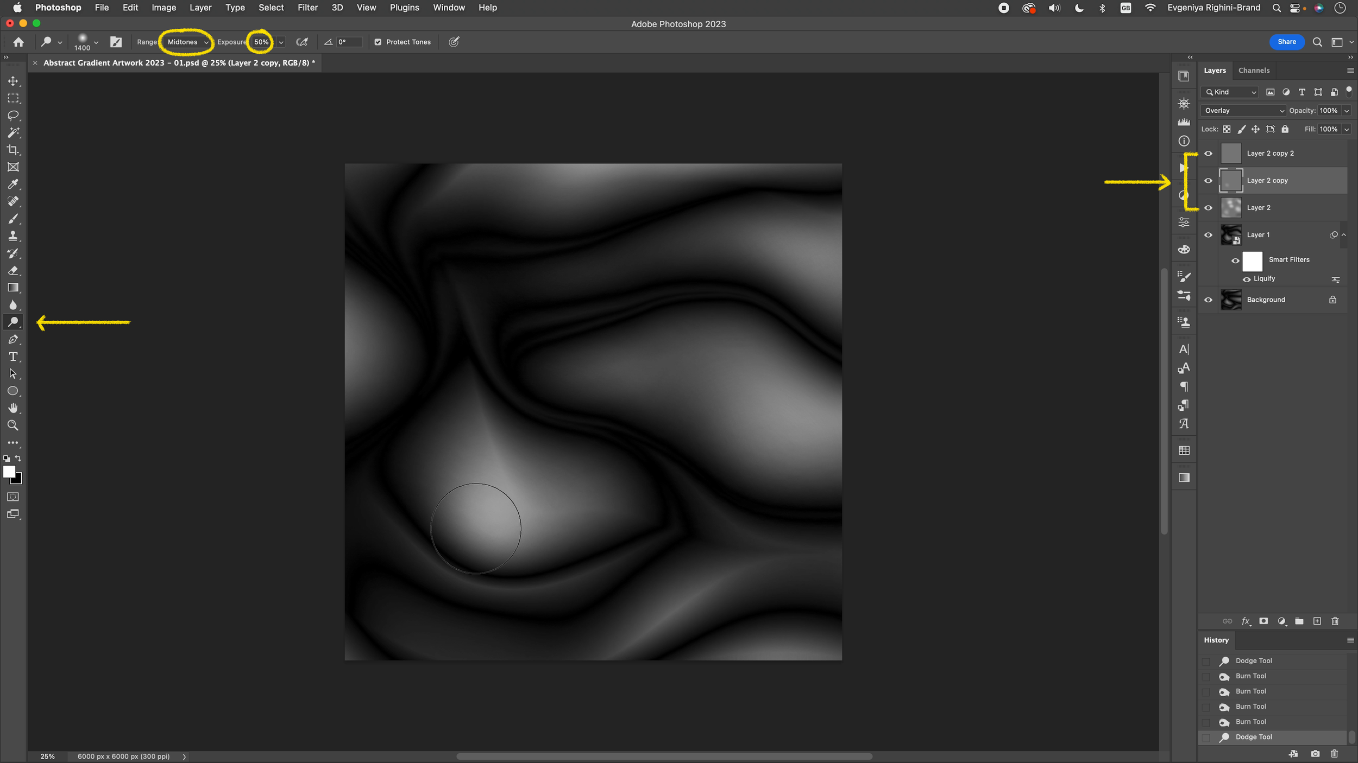Select the Zoom tool

[x=13, y=425]
